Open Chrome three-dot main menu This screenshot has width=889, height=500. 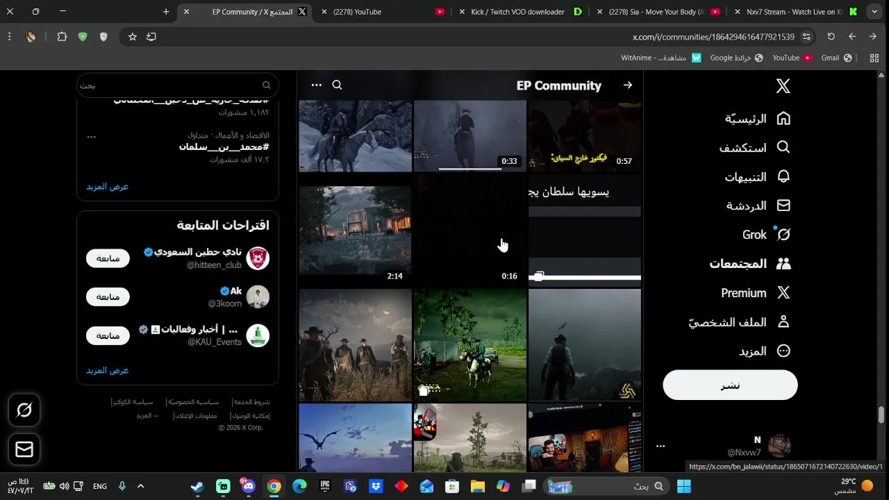[9, 37]
